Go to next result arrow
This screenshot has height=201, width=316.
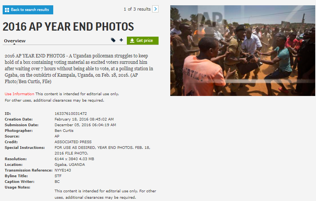point(155,9)
